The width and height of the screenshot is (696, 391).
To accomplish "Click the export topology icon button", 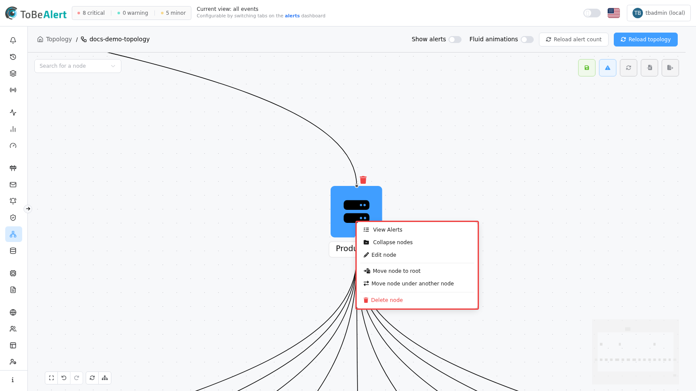I will pyautogui.click(x=670, y=68).
